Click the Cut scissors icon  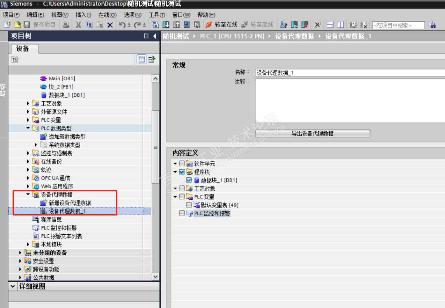tap(78, 25)
